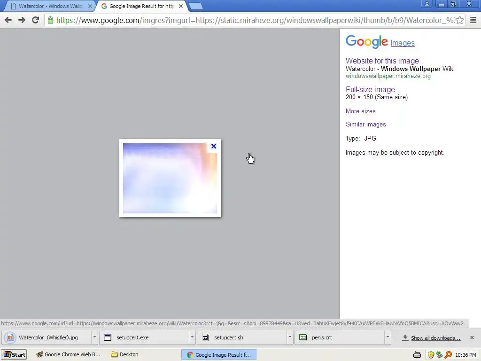This screenshot has width=481, height=361.
Task: Click the download arrow icon beside Show all downloads
Action: 405,337
